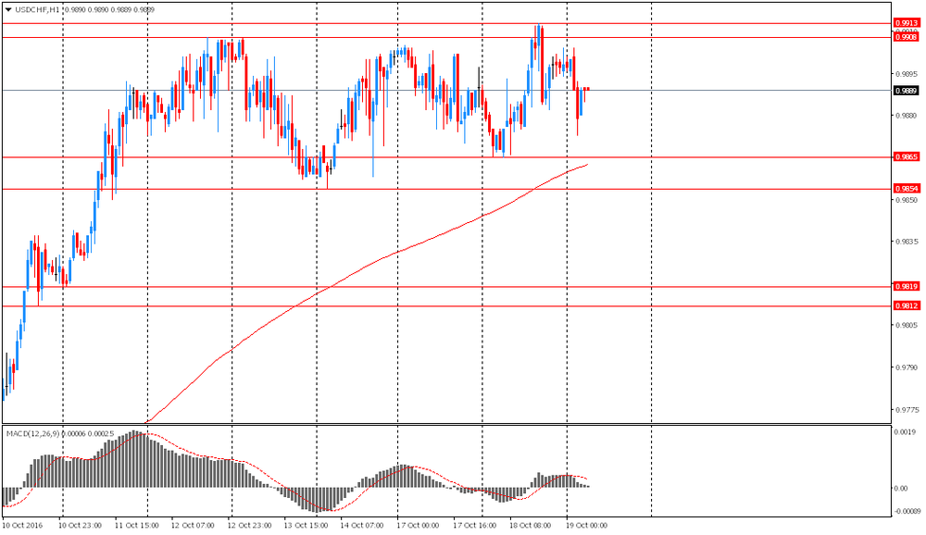Click the 14 Oct 07:00 time label
Screen dimensions: 926x535
362,525
